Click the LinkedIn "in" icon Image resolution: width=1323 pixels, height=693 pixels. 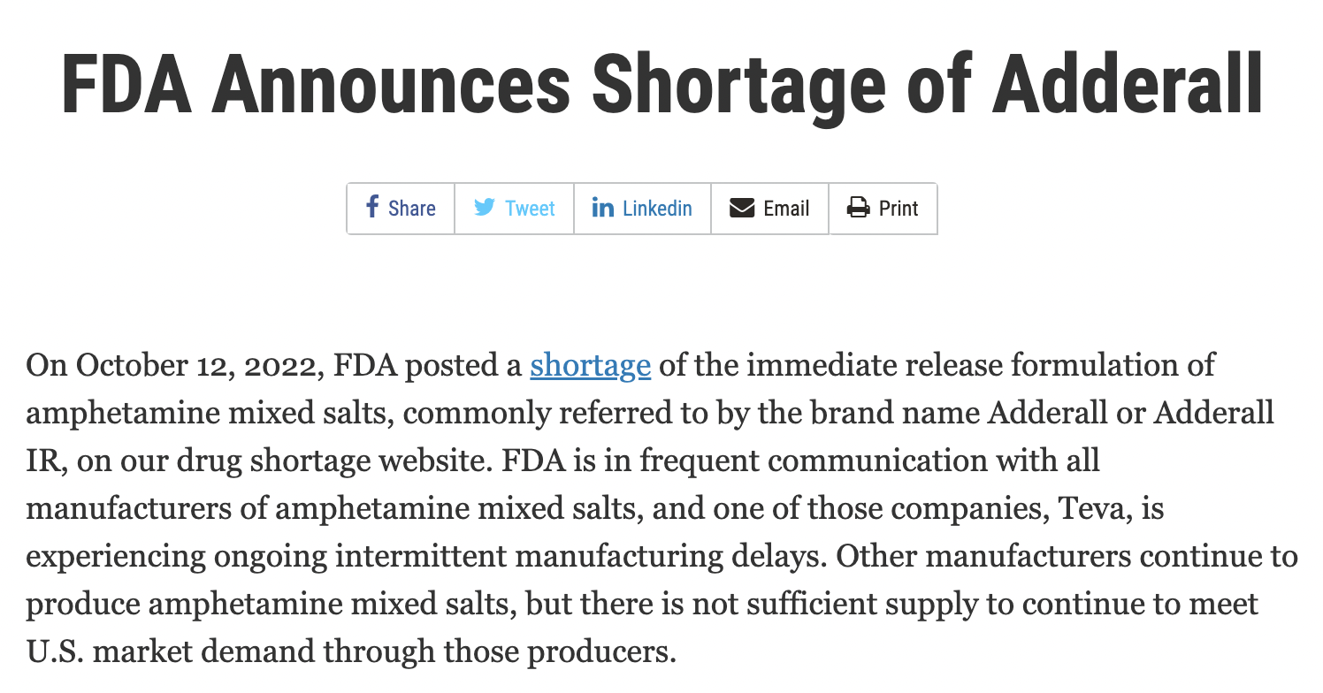tap(602, 208)
